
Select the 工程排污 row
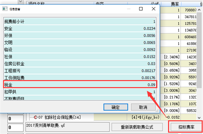click(x=80, y=71)
